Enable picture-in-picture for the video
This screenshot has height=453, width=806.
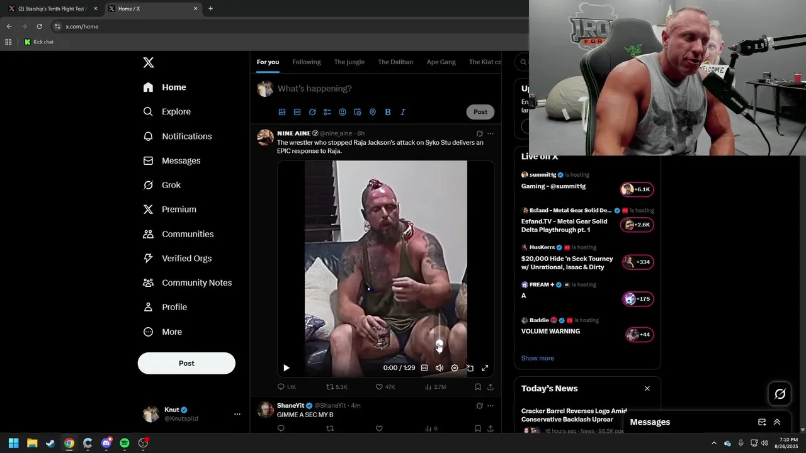tap(470, 368)
